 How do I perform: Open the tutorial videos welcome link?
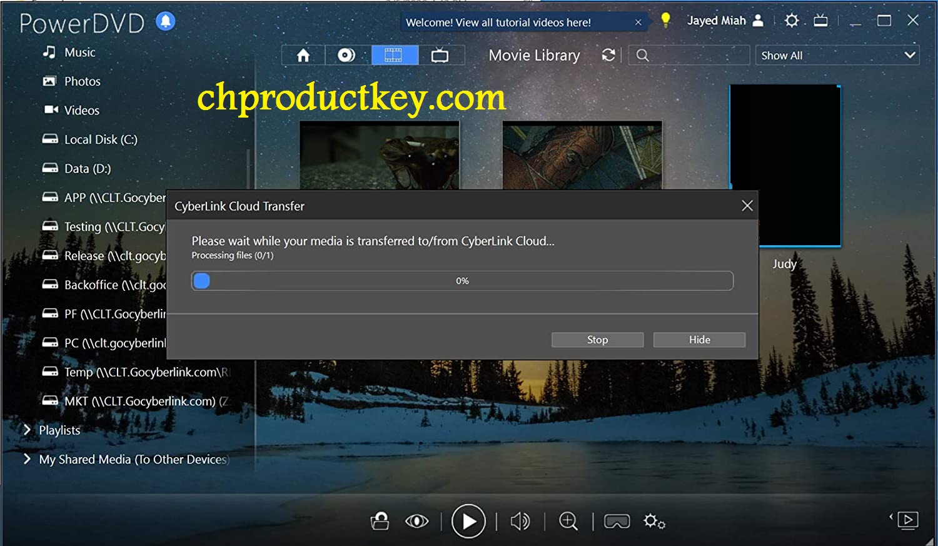tap(498, 23)
